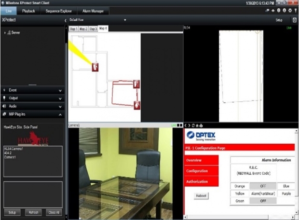Select the Map 1 tab
Image resolution: width=299 pixels, height=220 pixels.
click(x=74, y=29)
